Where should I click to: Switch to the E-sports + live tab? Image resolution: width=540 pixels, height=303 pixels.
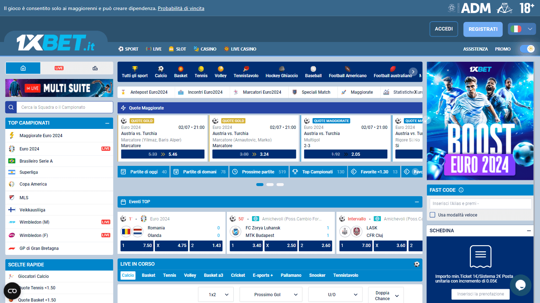click(263, 275)
